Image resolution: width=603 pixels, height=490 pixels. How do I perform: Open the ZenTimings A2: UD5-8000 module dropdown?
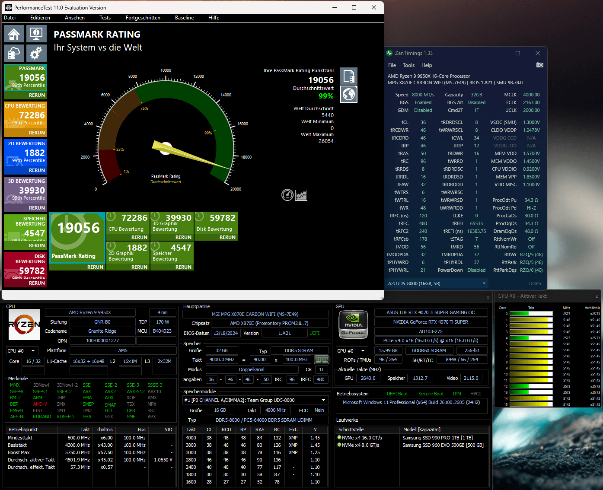[x=437, y=283]
